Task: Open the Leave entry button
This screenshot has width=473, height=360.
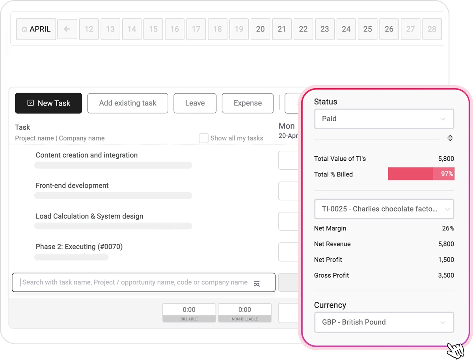Action: coord(195,103)
